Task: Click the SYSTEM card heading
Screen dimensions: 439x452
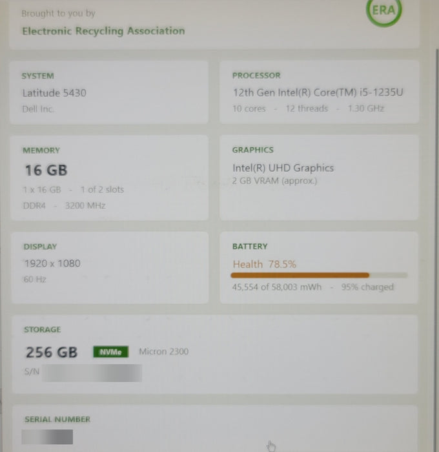Action: (37, 76)
